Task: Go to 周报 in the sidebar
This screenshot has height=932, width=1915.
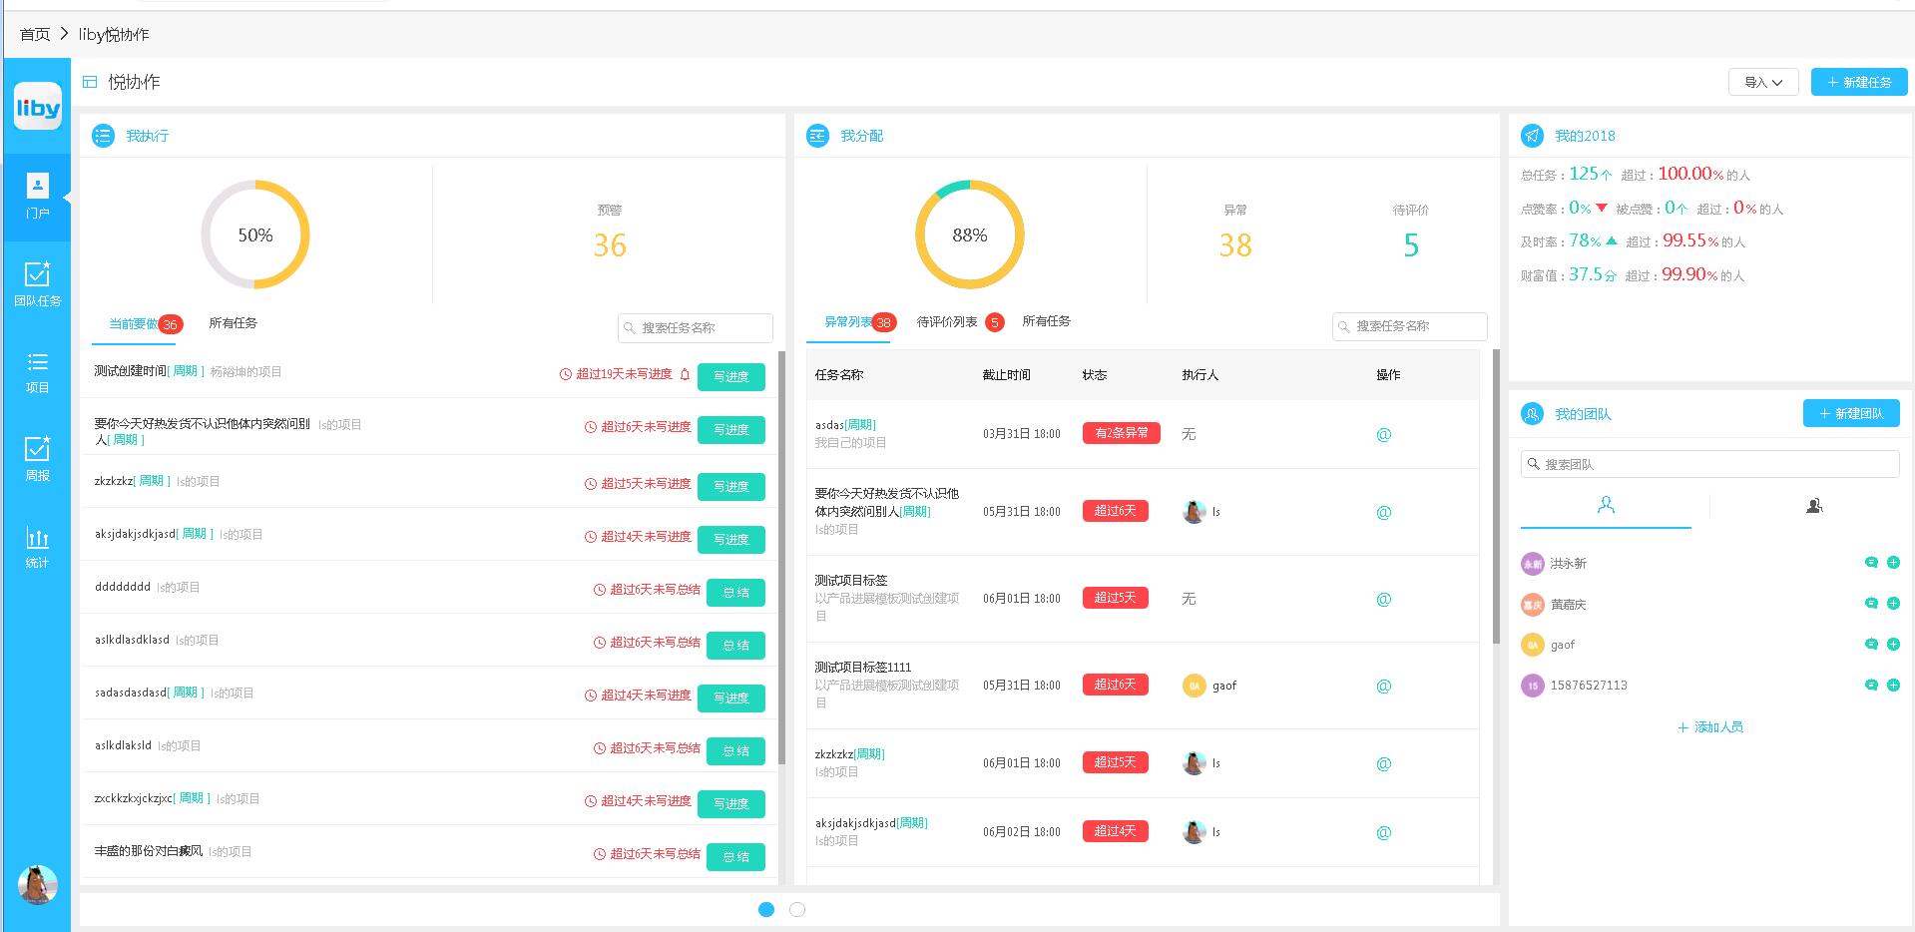Action: [x=37, y=458]
